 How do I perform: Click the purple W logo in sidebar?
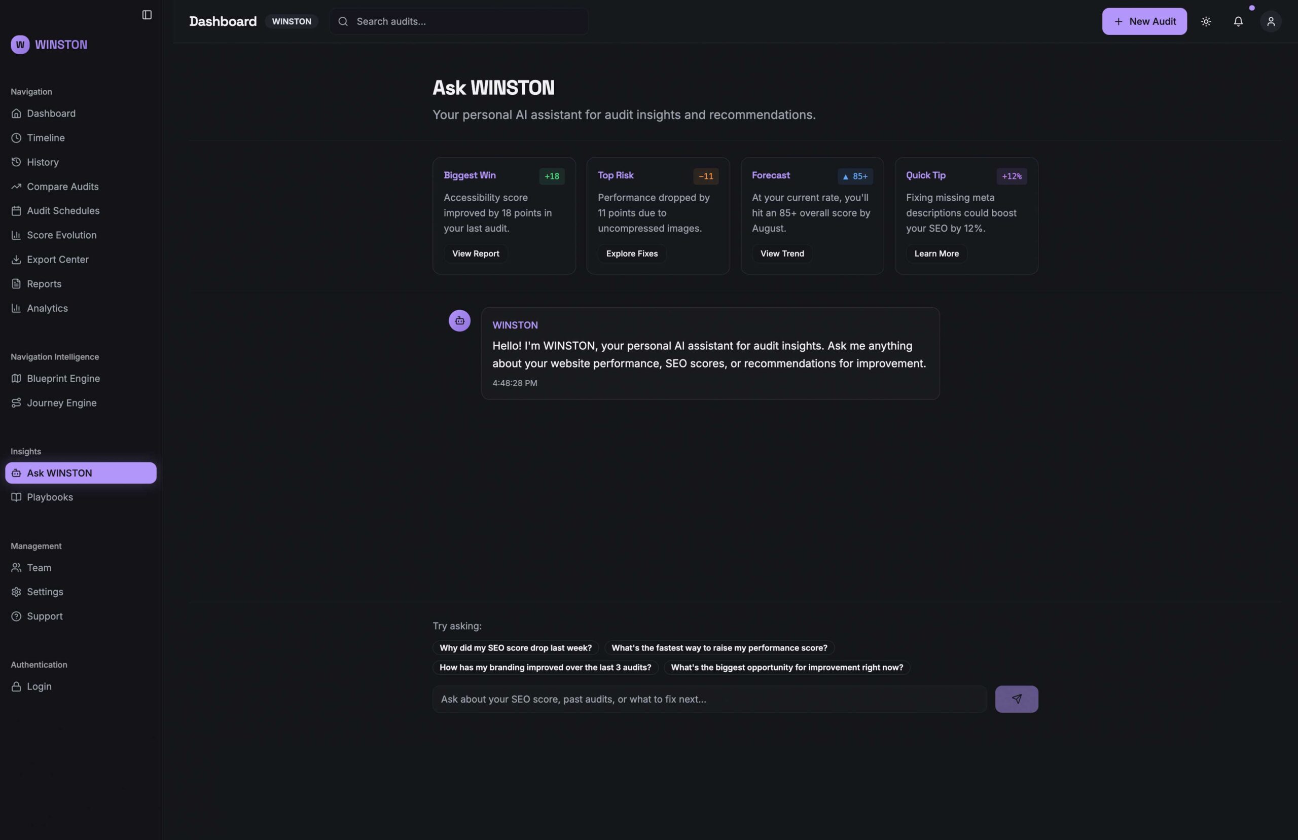20,45
